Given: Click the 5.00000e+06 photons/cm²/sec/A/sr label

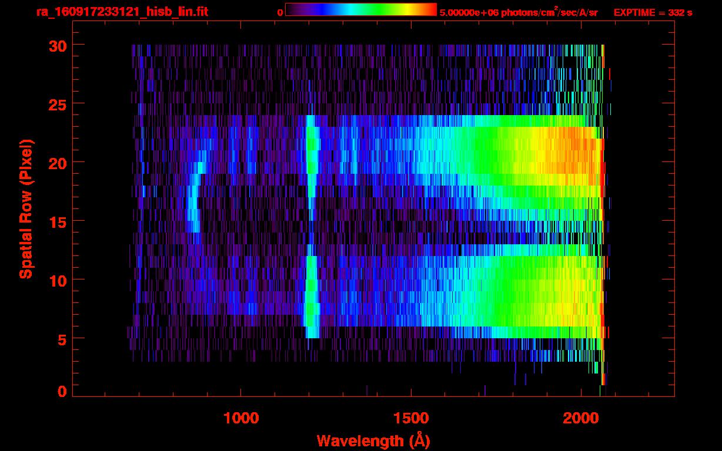Looking at the screenshot, I should [519, 12].
